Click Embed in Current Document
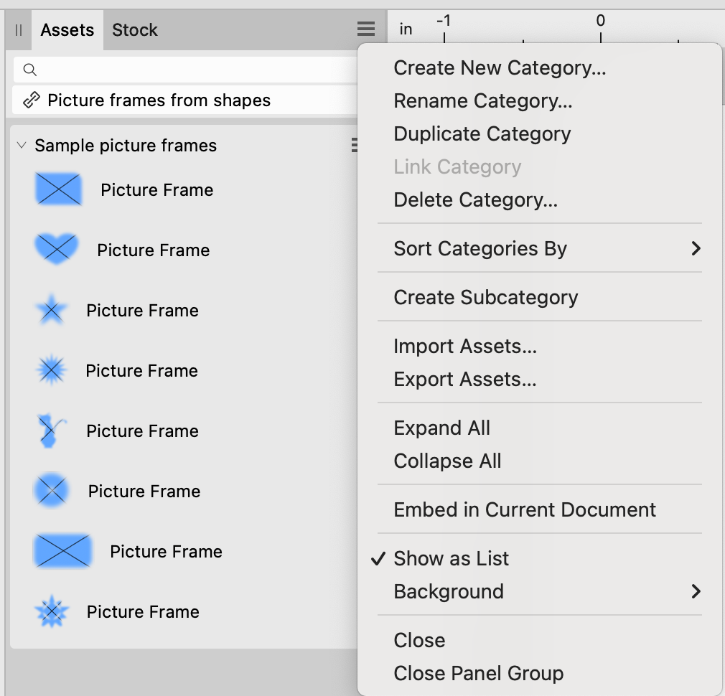This screenshot has height=696, width=725. coord(525,509)
